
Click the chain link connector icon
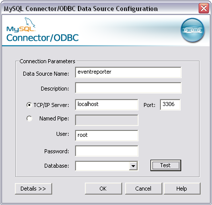point(192,30)
